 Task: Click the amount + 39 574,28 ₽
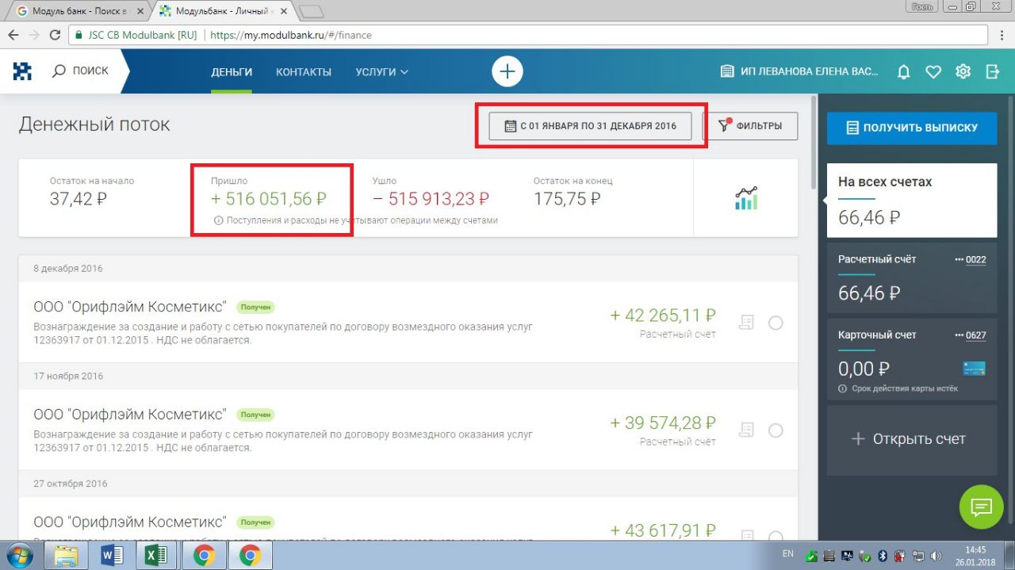tap(663, 423)
